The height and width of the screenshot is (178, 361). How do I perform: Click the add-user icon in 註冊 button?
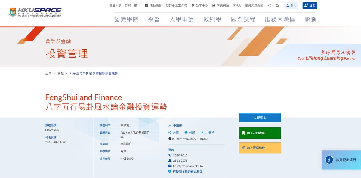click(x=306, y=5)
